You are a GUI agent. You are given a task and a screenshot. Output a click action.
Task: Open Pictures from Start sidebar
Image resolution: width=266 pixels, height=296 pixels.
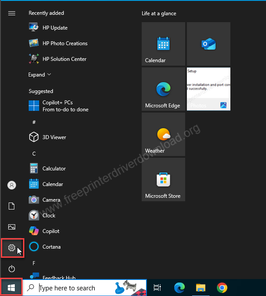(12, 227)
